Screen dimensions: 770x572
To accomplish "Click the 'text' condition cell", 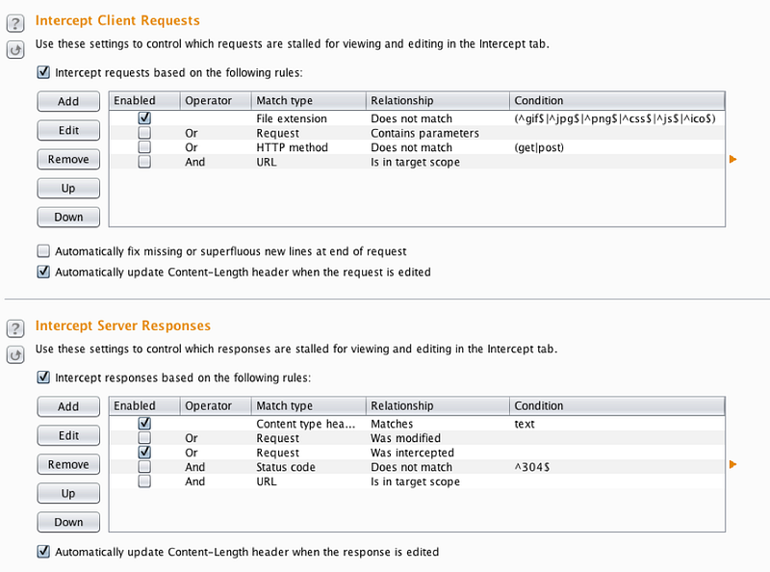I will coord(617,424).
